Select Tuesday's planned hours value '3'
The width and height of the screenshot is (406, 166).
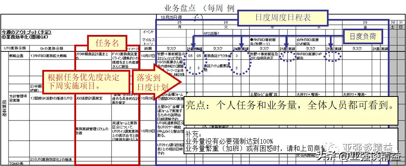coord(237,56)
